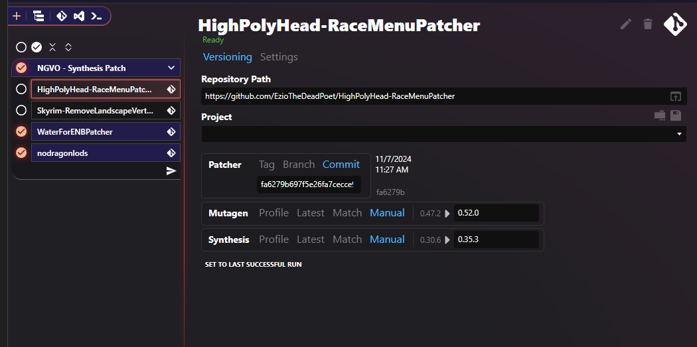
Task: Enable the Skyrim-RemoveLandscapeVert checkbox
Action: coord(21,111)
